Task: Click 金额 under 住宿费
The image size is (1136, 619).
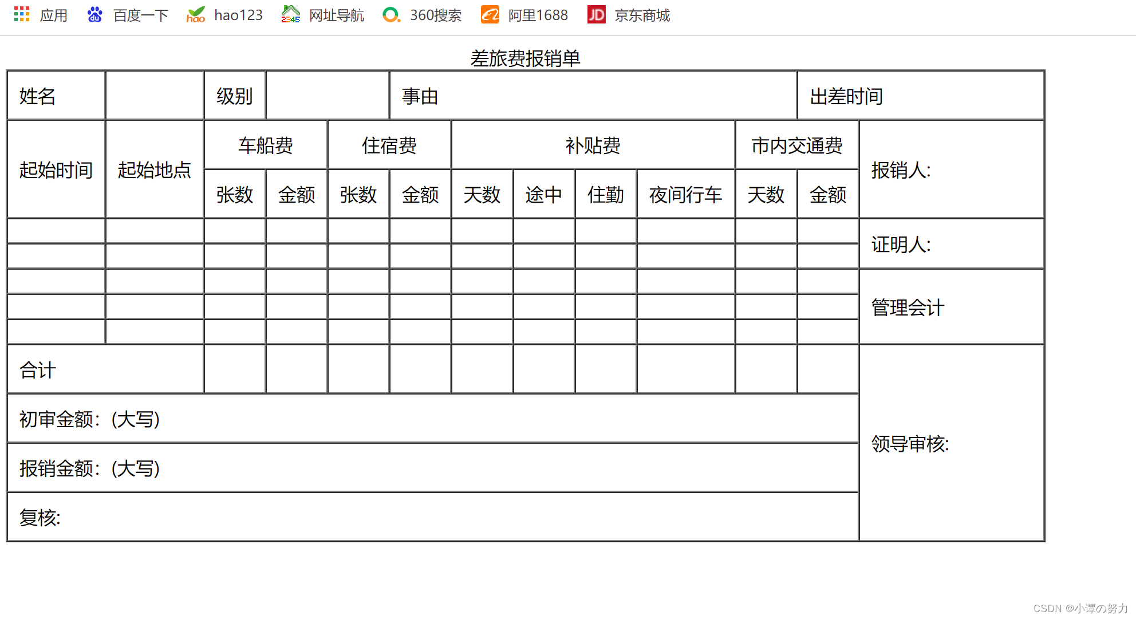Action: pyautogui.click(x=420, y=194)
